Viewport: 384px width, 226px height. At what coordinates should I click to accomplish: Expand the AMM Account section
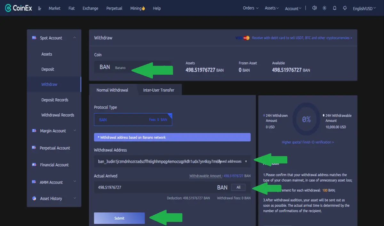[x=75, y=182]
